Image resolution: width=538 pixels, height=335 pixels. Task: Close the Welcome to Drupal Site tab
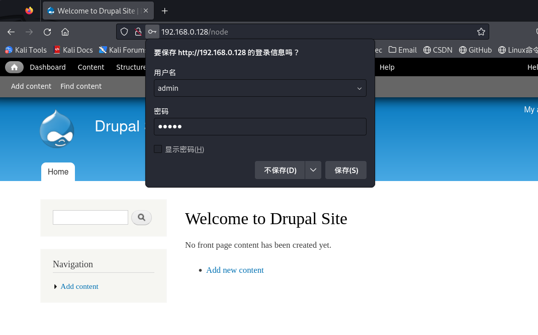pos(146,11)
